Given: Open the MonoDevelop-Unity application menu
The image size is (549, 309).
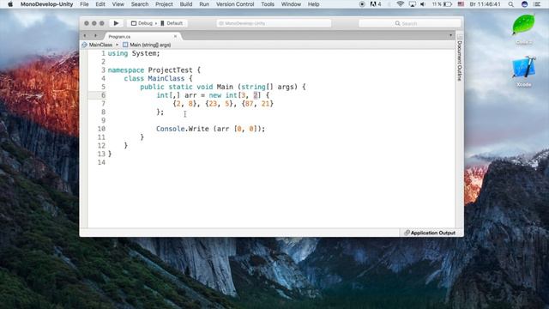Looking at the screenshot, I should [46, 4].
